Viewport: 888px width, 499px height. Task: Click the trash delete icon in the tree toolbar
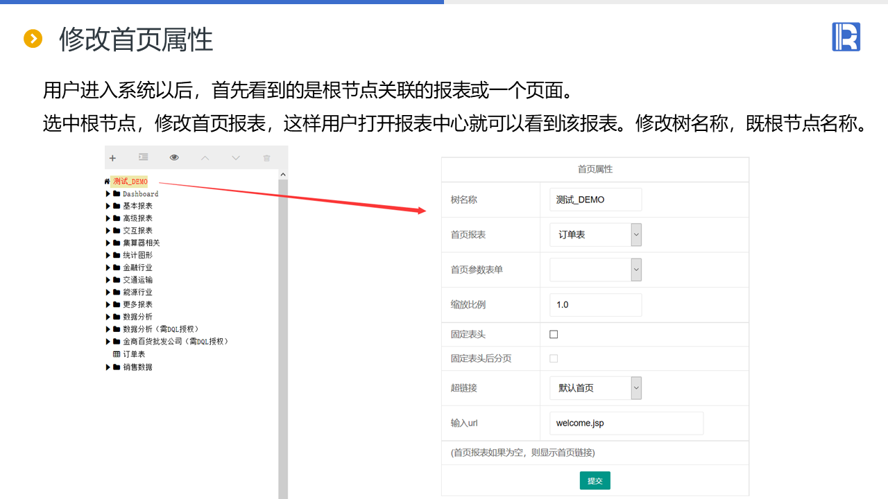(266, 158)
